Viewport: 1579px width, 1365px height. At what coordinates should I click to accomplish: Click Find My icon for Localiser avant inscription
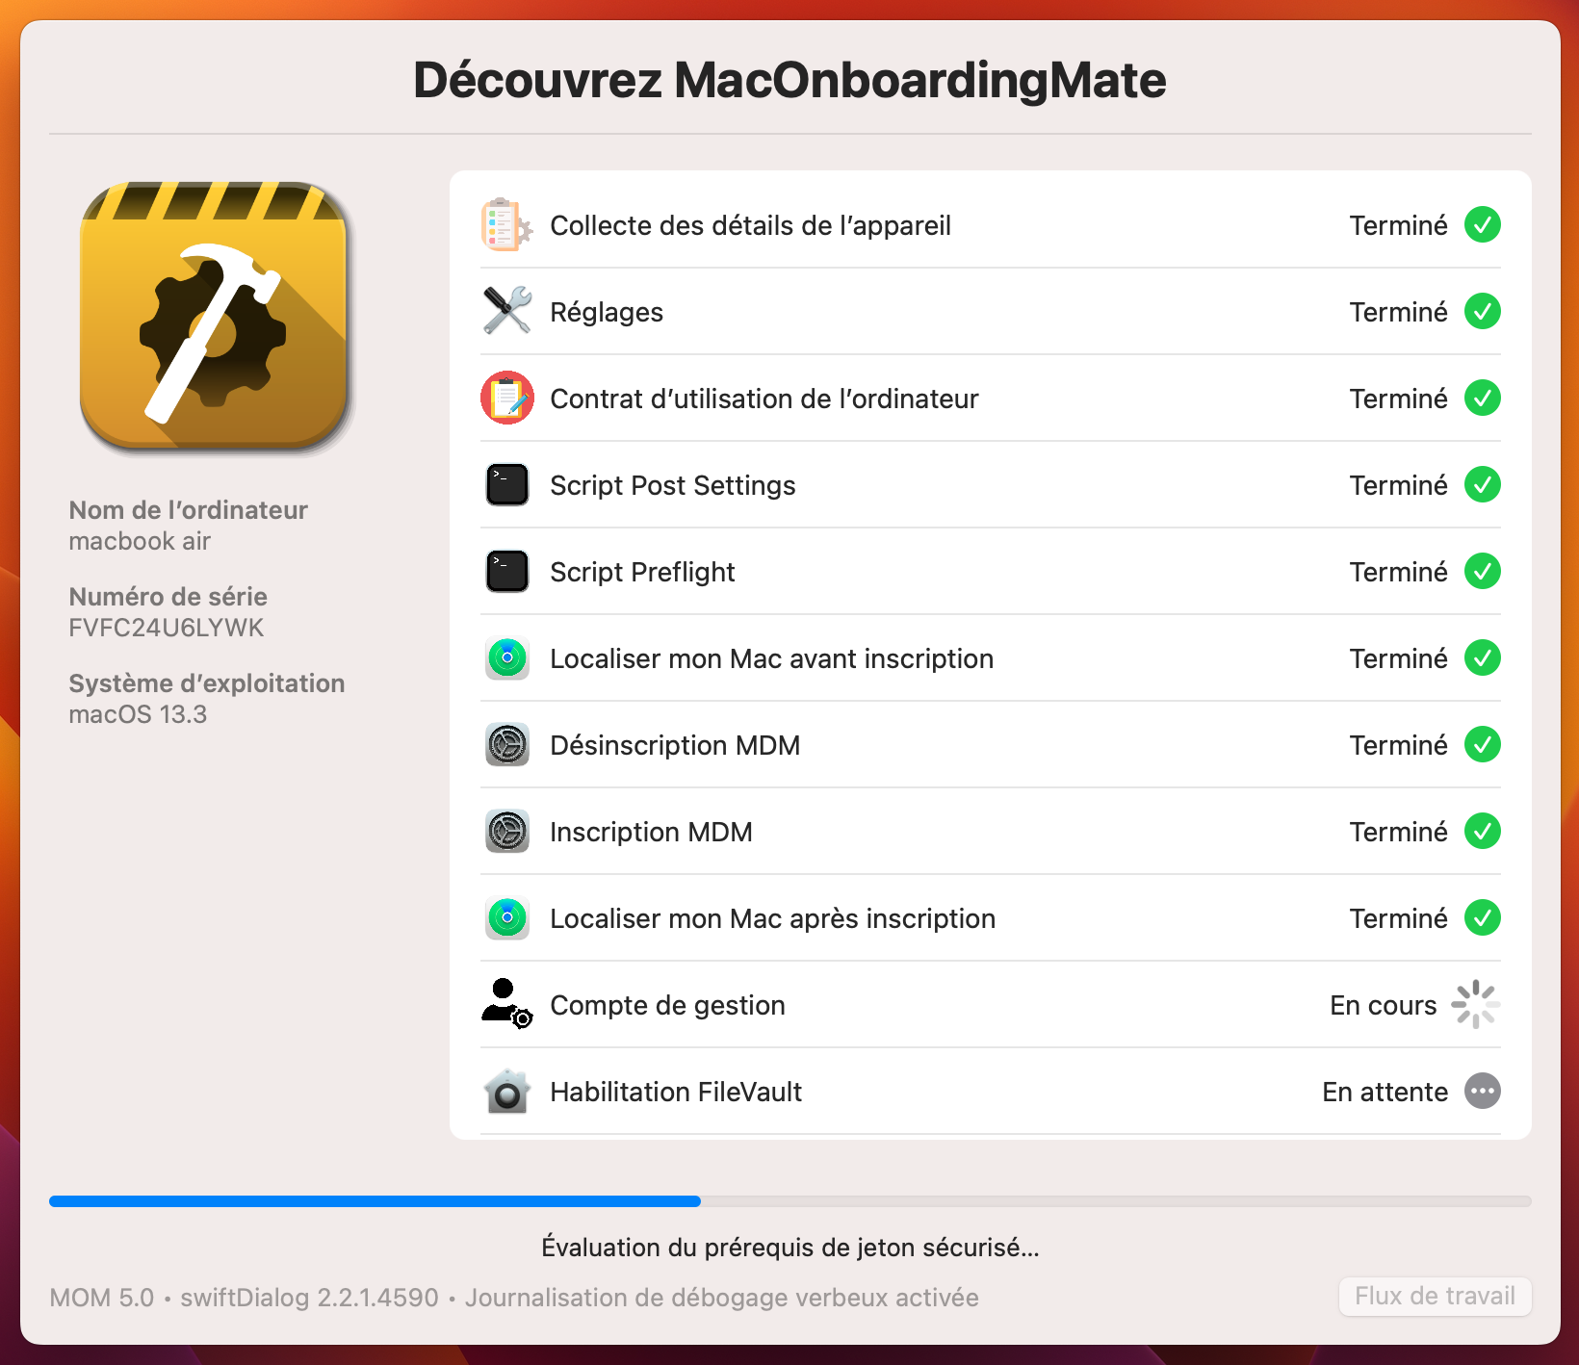coord(506,658)
